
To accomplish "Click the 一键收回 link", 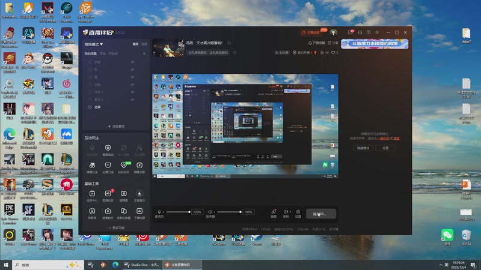I will point(383,139).
